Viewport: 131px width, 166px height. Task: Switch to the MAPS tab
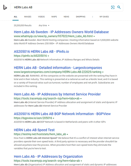point(54,17)
